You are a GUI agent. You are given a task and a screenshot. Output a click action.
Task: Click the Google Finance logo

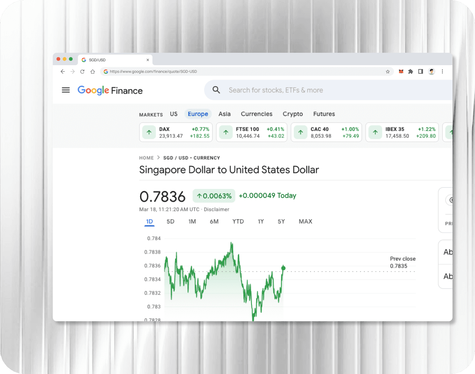point(110,90)
